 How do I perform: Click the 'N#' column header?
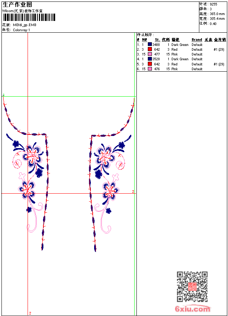pyautogui.click(x=144, y=40)
